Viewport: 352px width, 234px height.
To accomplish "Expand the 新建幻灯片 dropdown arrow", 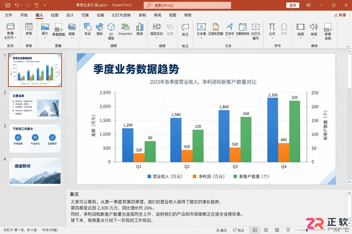I will pyautogui.click(x=16, y=37).
